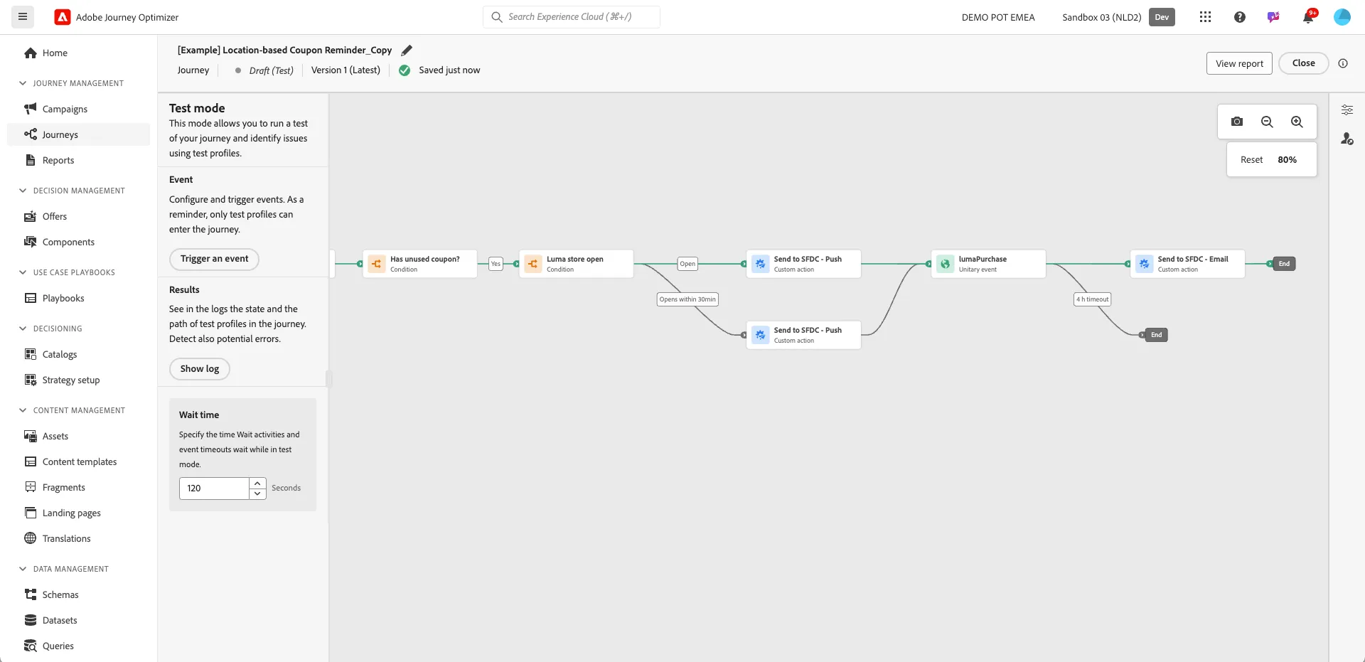Select the lumaPurchase event node

tap(988, 264)
